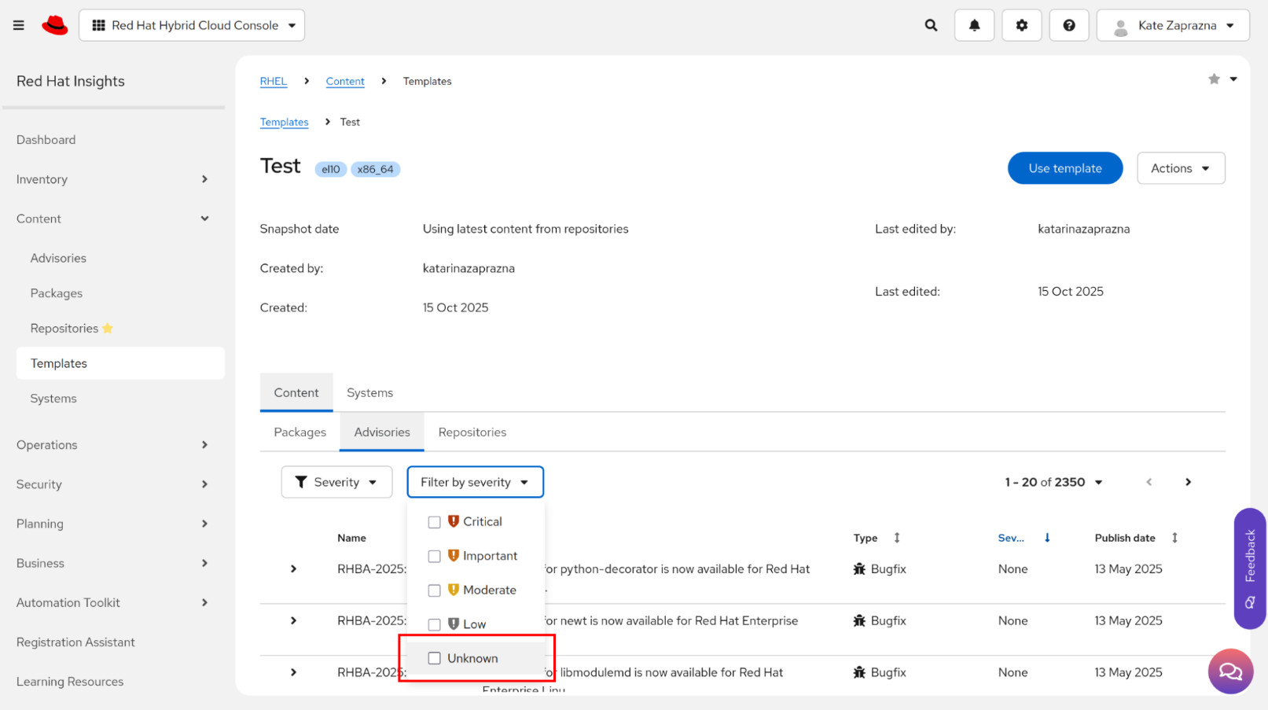The height and width of the screenshot is (710, 1268).
Task: Click the favorite star icon
Action: [x=1214, y=79]
